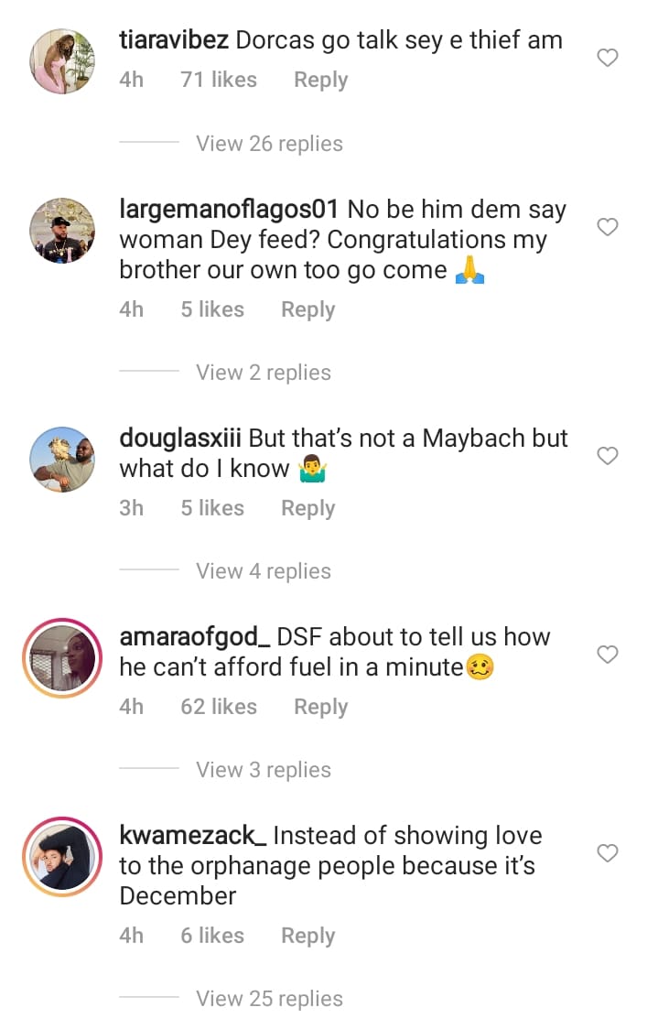The width and height of the screenshot is (658, 1029).
Task: Open tiaravibez's profile picture
Action: click(62, 60)
